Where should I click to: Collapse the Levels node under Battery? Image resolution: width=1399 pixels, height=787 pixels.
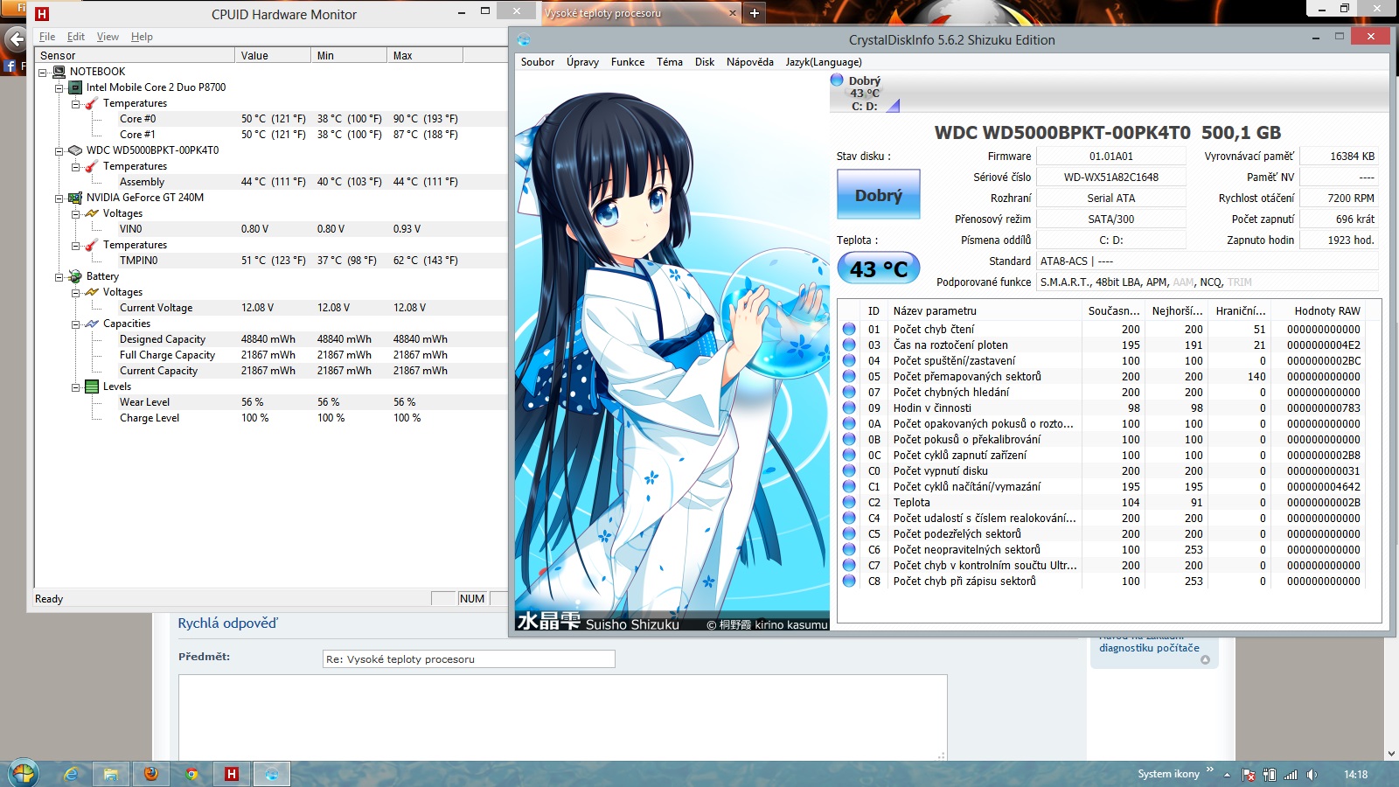tap(75, 387)
